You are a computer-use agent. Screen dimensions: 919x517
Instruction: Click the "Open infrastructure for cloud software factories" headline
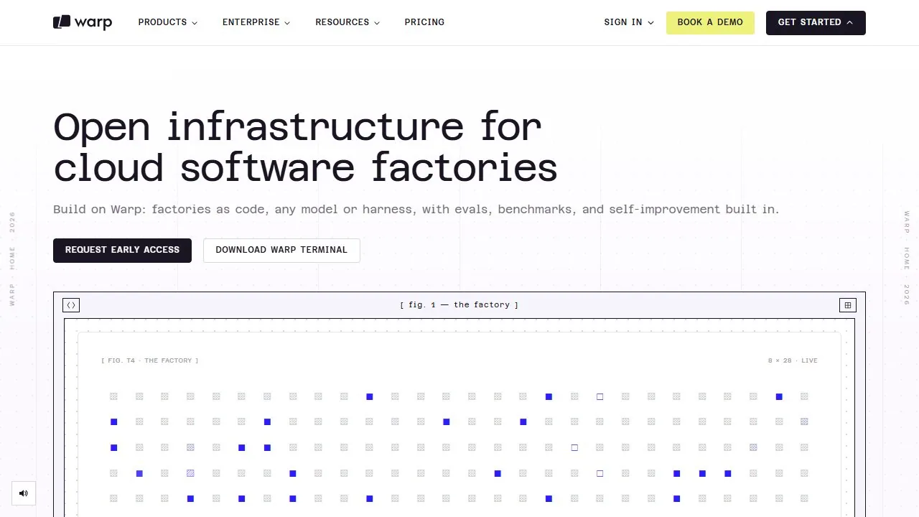click(305, 147)
